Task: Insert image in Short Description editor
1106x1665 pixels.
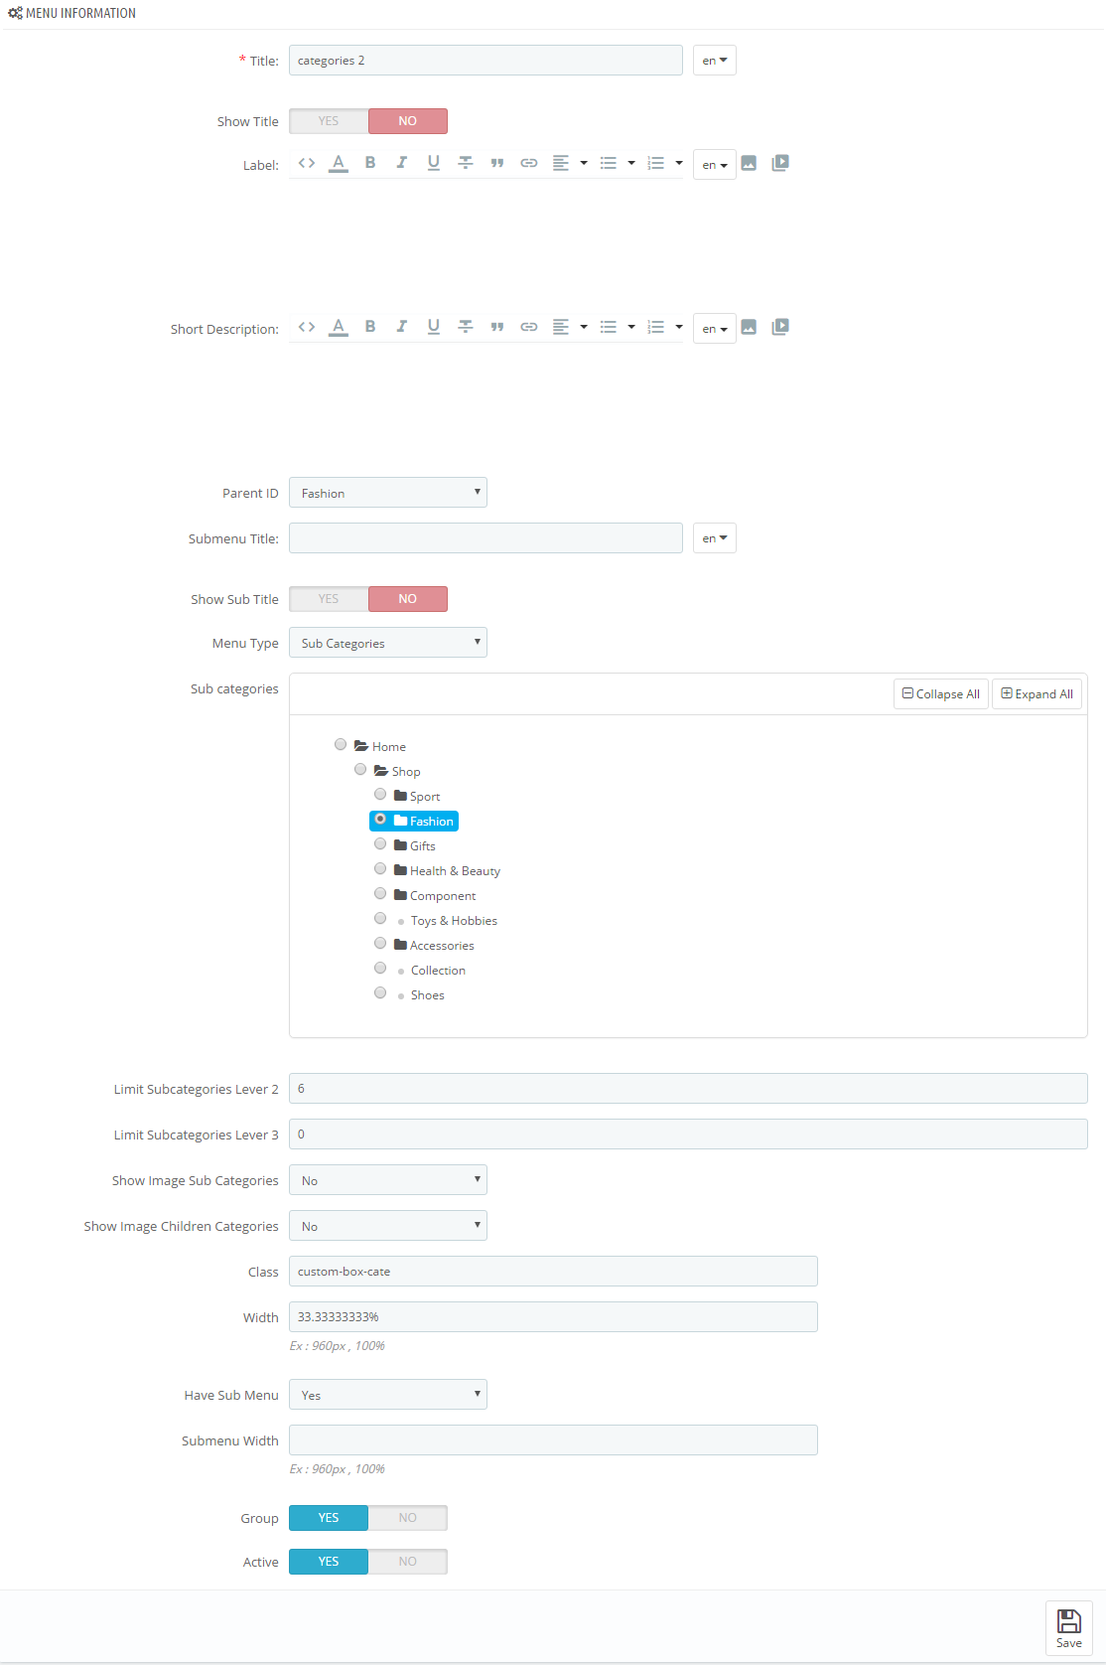Action: click(x=749, y=327)
